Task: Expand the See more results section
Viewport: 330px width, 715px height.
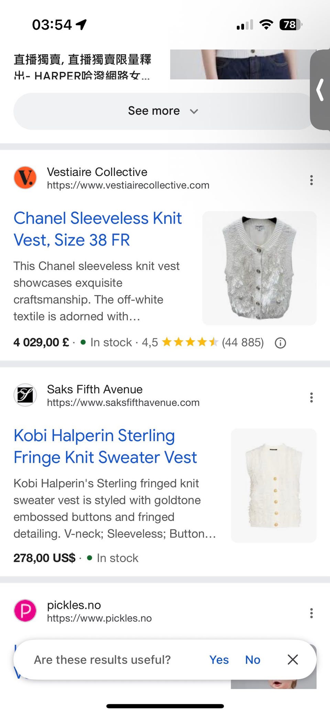Action: [163, 111]
